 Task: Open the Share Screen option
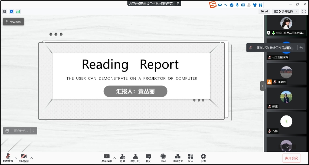[x=107, y=158]
